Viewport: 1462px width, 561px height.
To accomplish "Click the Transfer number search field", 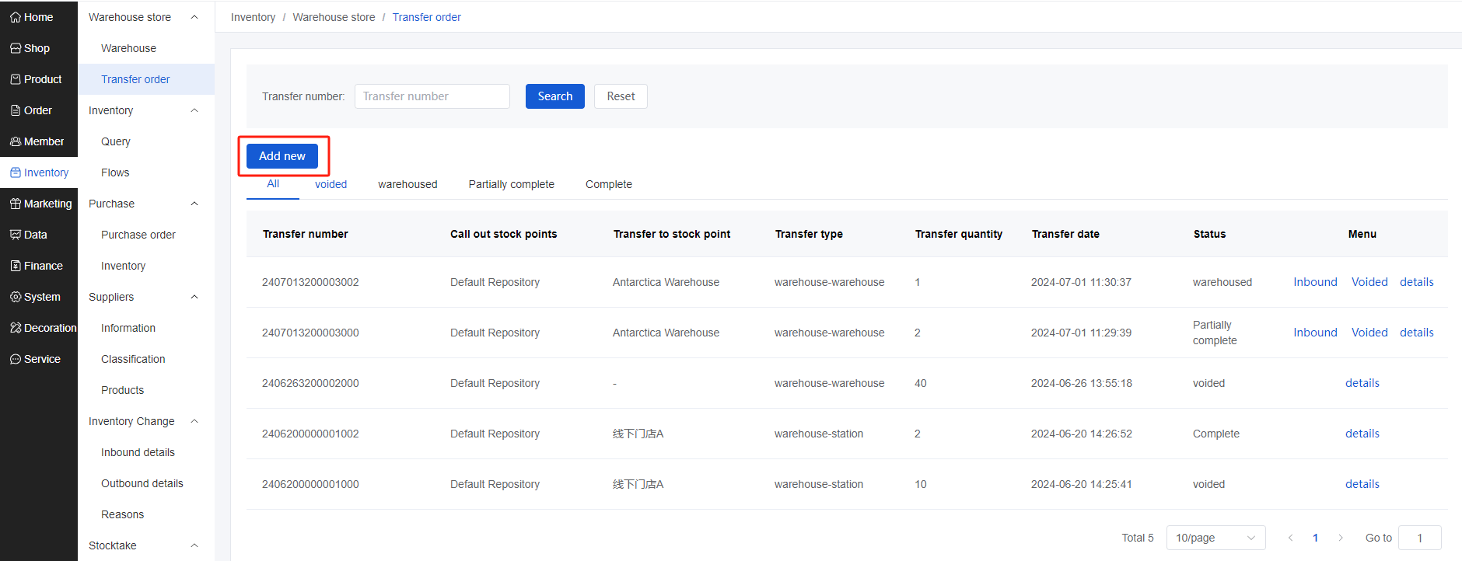I will click(x=432, y=96).
